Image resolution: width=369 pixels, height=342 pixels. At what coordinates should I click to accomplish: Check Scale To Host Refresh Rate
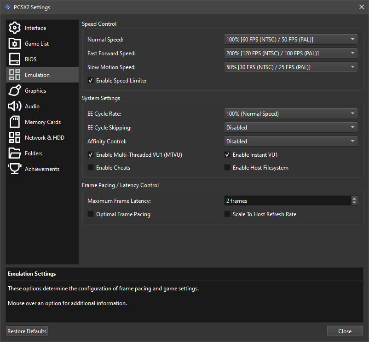(x=227, y=214)
